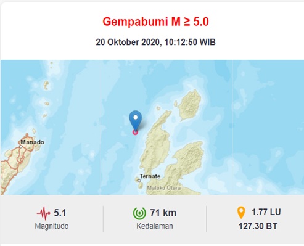Screen dimensions: 304x246
Task: Click the Manado city dot marker
Action: pos(21,147)
